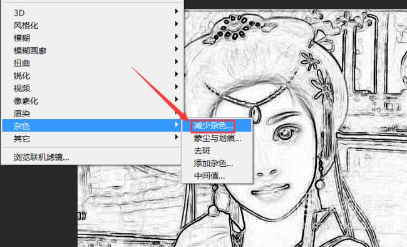Expand submenu arrow next to 模糊画廊

pyautogui.click(x=177, y=49)
